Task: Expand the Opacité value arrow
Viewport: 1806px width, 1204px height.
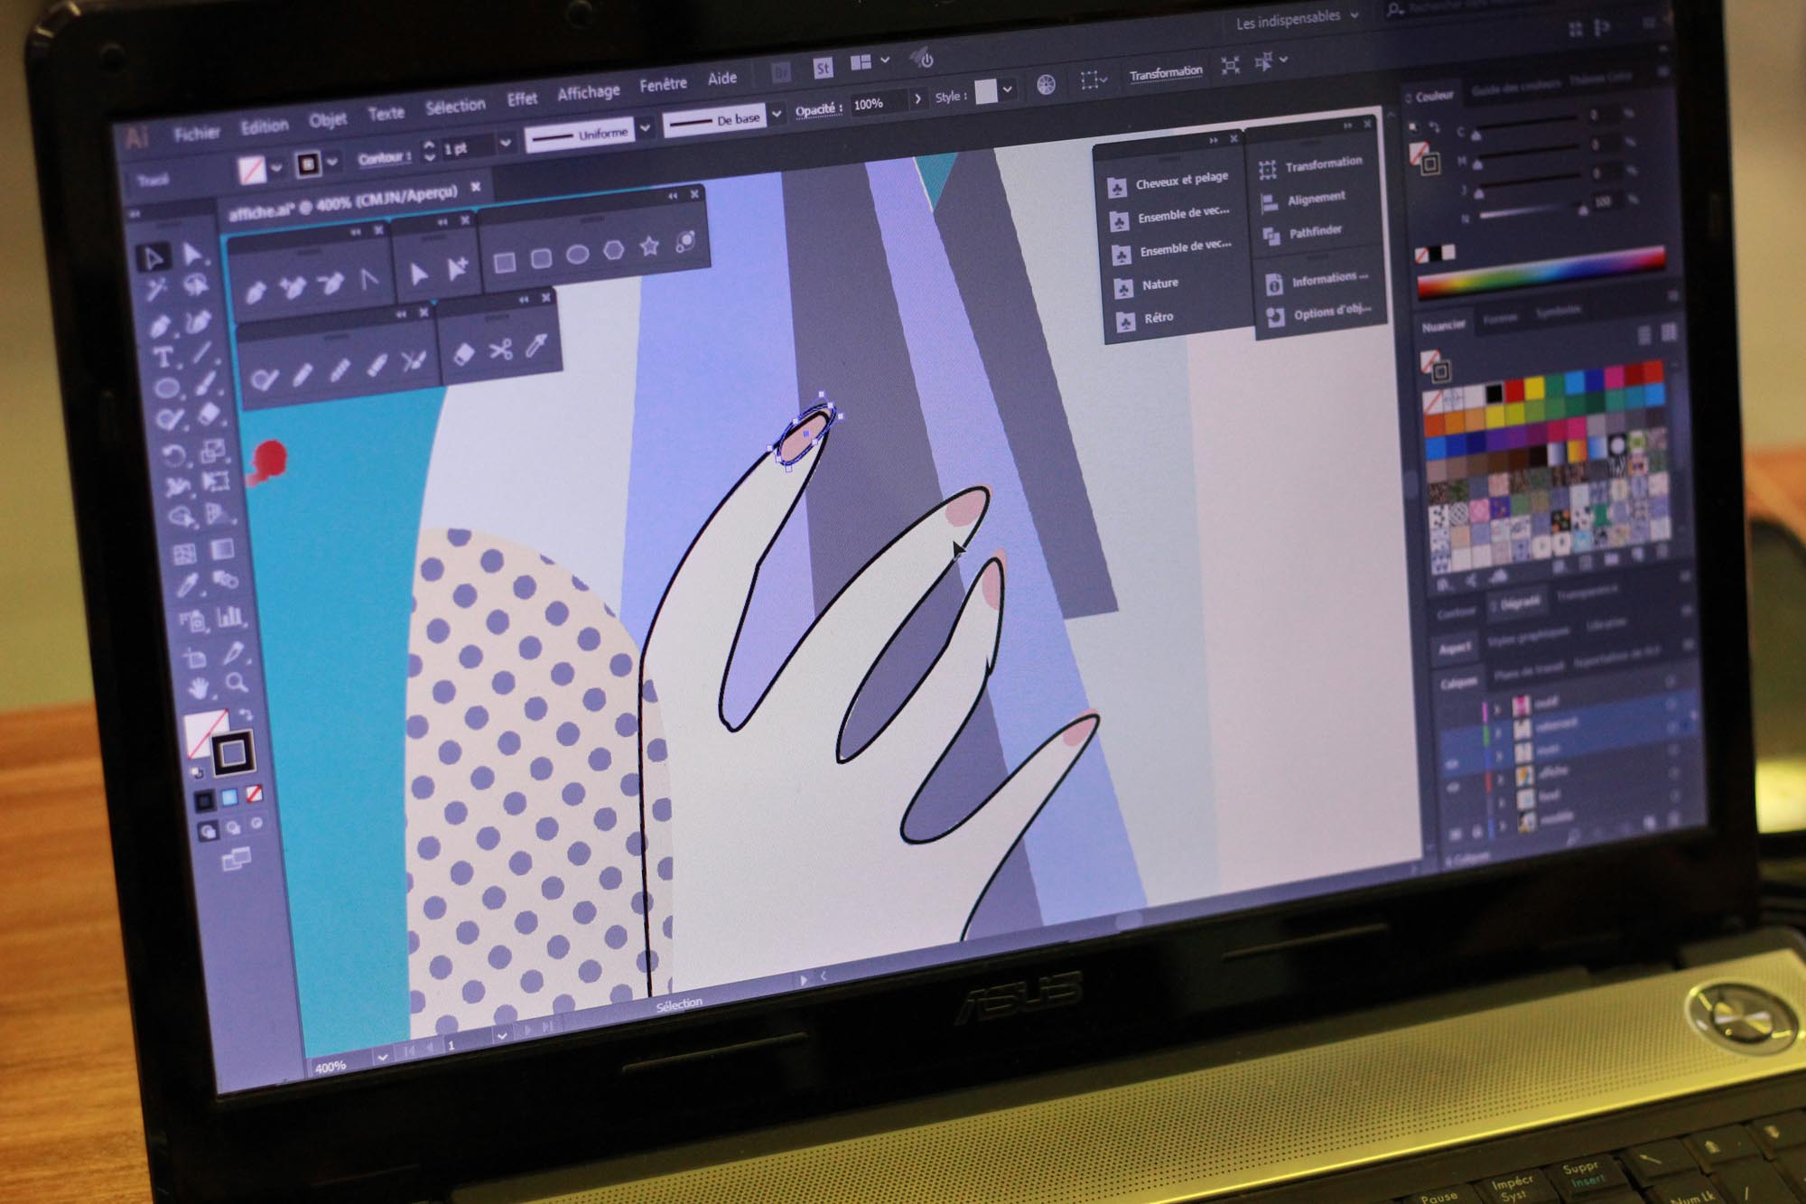Action: click(x=918, y=98)
